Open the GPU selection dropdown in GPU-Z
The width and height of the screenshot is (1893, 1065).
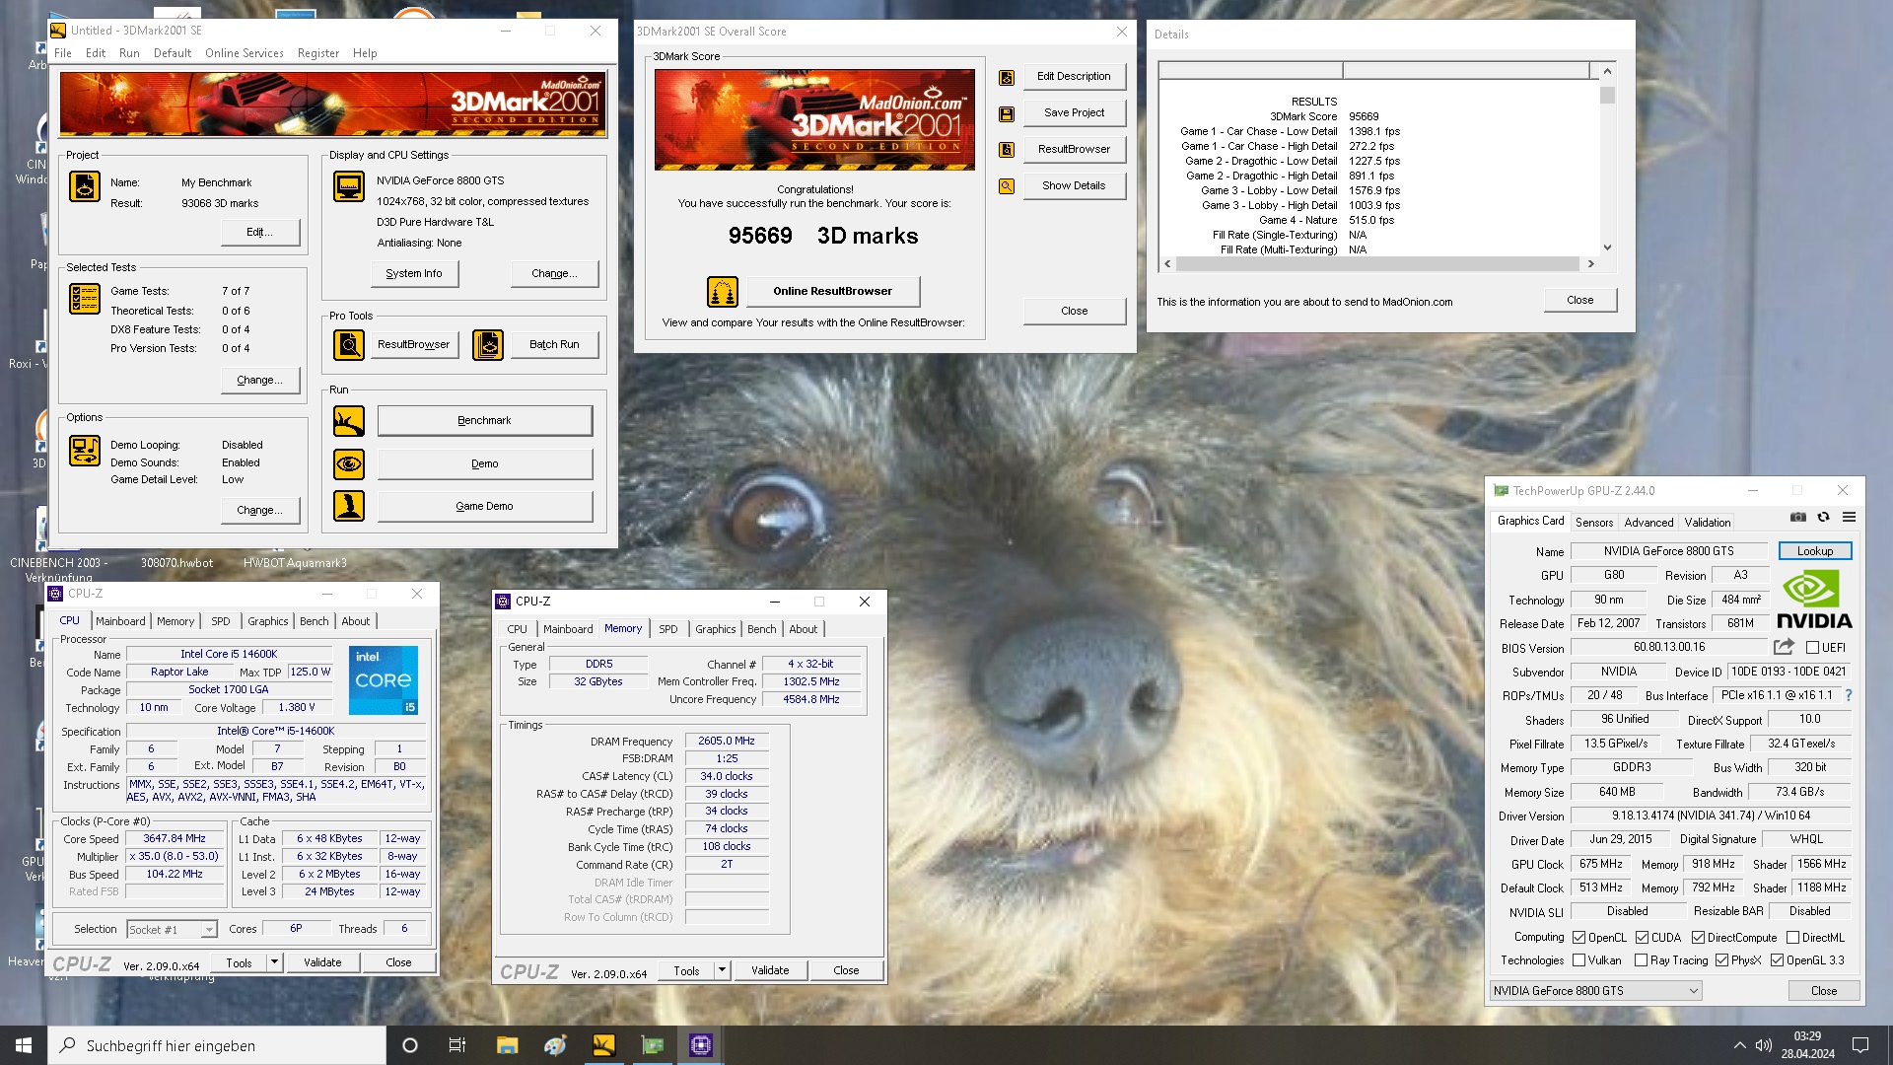(x=1595, y=991)
